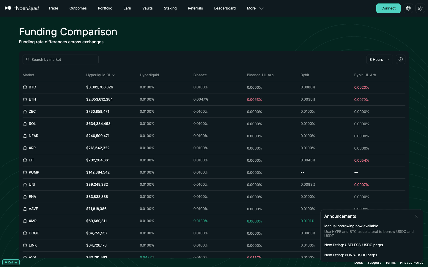This screenshot has width=428, height=267.
Task: Favorite the UNI market star
Action: 25,185
